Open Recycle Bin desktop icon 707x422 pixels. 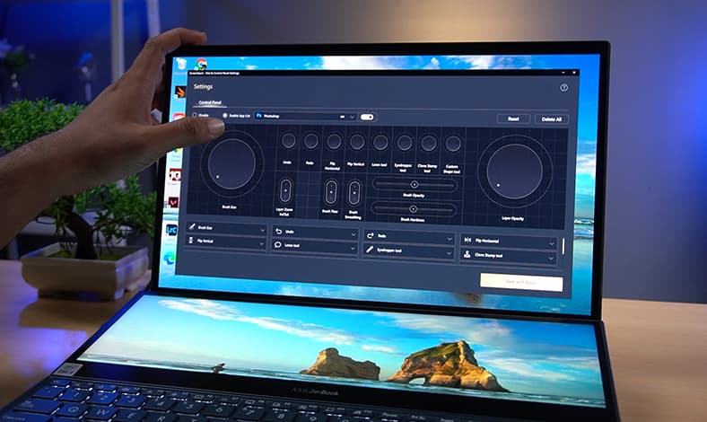click(x=181, y=64)
